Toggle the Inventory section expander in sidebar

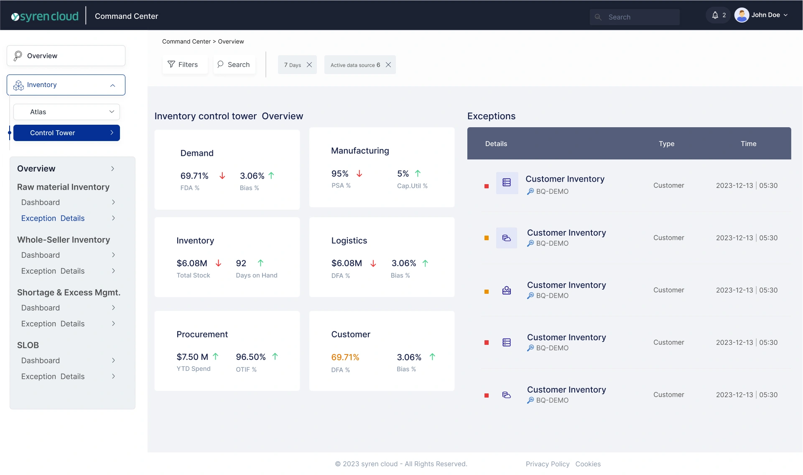(x=112, y=85)
